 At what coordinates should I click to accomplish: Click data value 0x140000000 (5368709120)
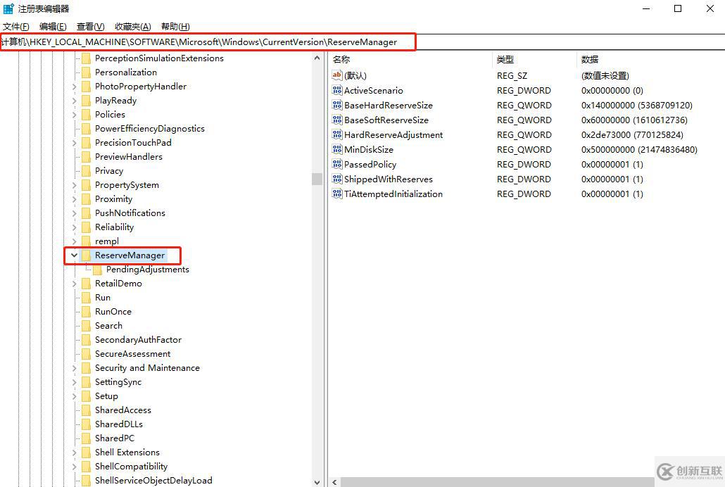tap(637, 105)
